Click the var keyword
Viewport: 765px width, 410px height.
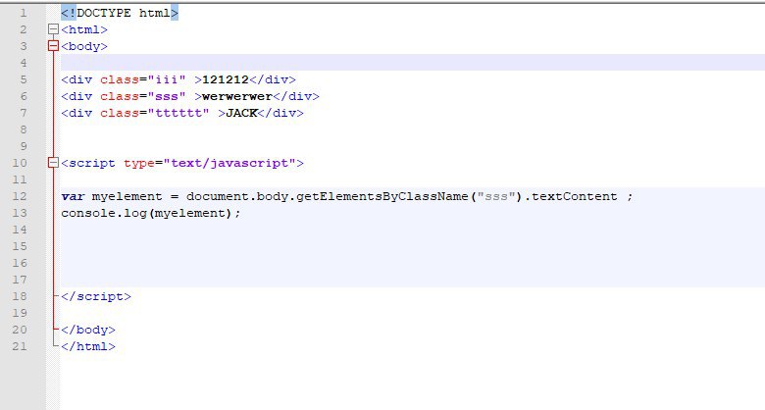(74, 196)
